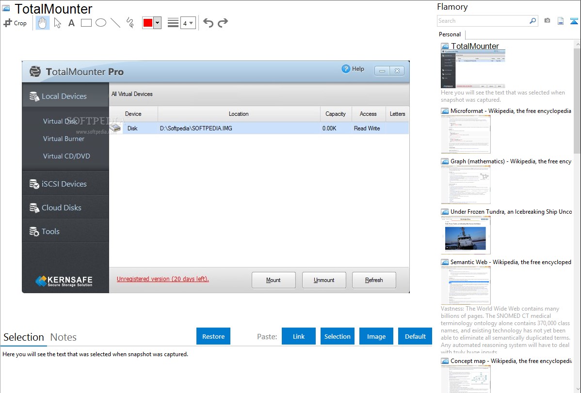
Task: Select the freehand scribble tool
Action: pyautogui.click(x=130, y=23)
